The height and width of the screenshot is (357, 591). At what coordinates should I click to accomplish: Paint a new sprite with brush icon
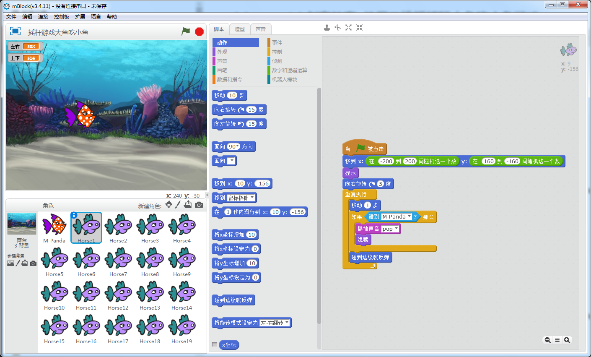178,204
